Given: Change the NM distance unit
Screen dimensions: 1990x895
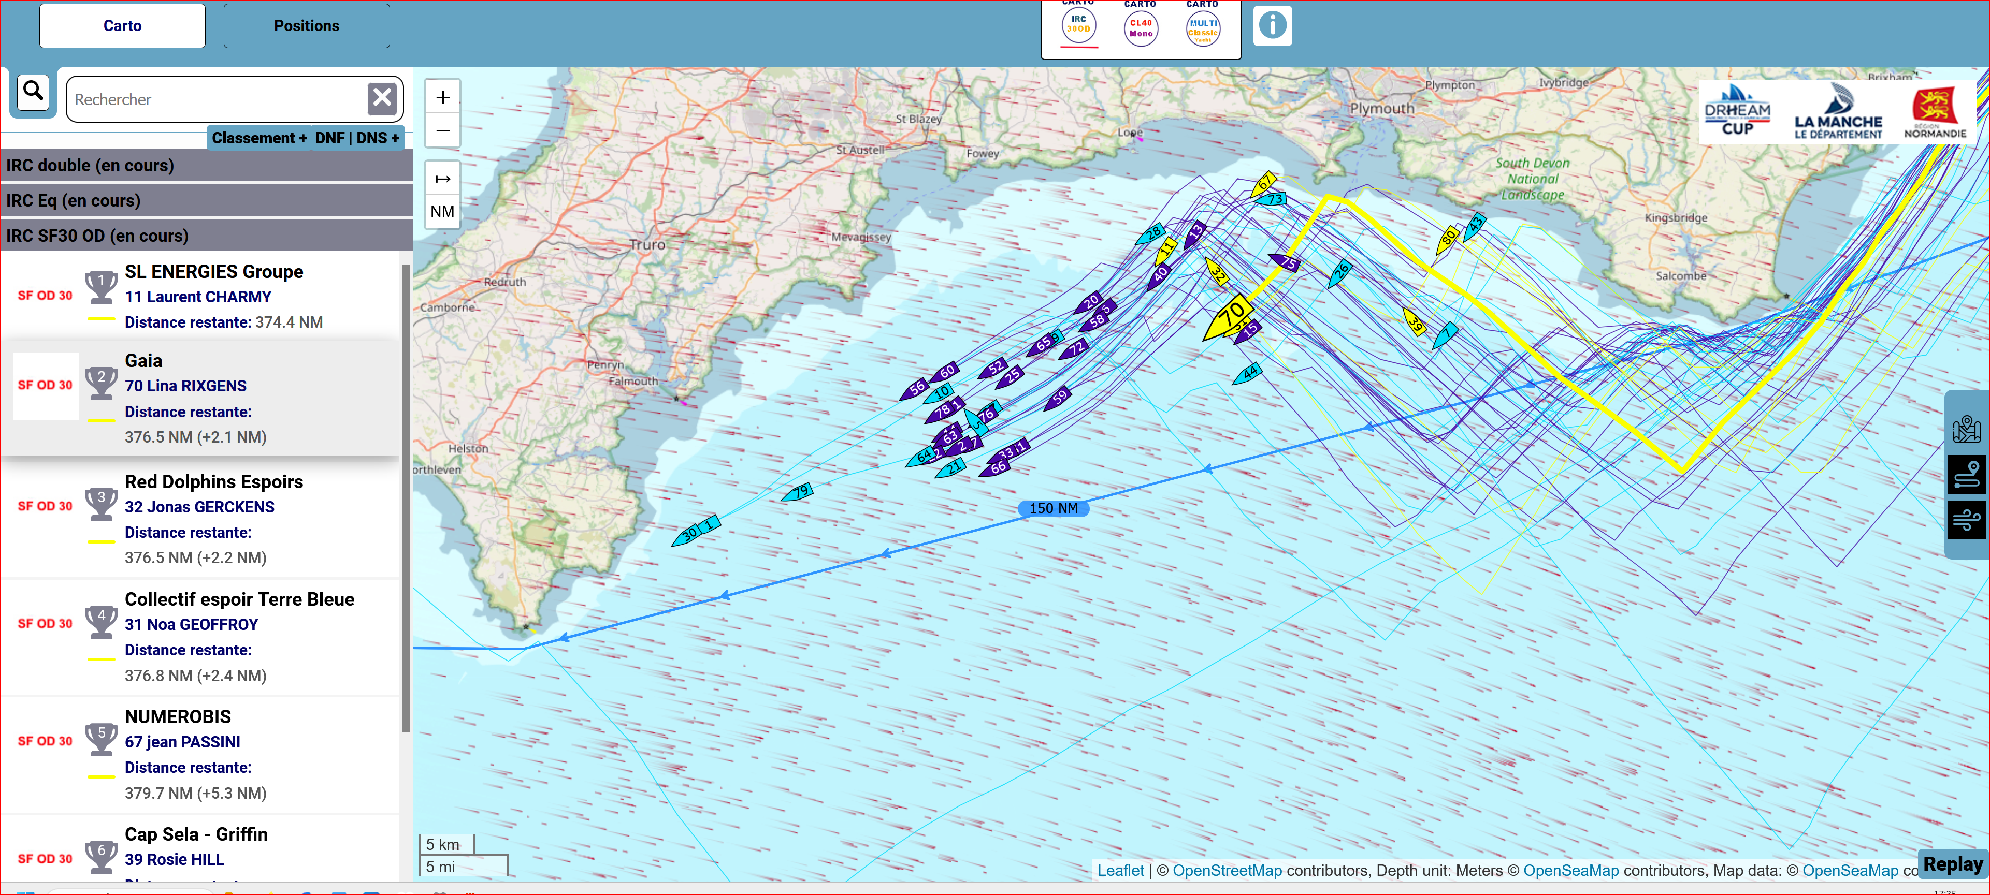Looking at the screenshot, I should click(x=443, y=212).
